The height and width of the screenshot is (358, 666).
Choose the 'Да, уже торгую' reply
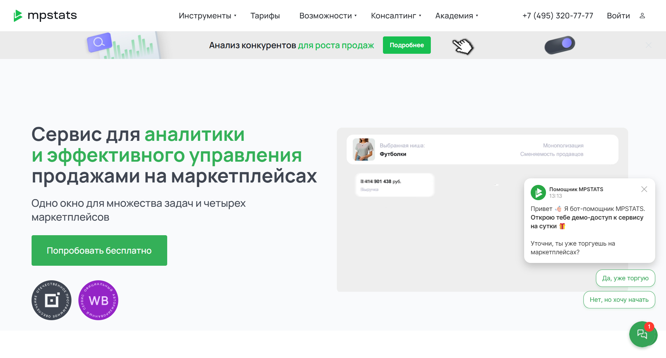point(625,278)
